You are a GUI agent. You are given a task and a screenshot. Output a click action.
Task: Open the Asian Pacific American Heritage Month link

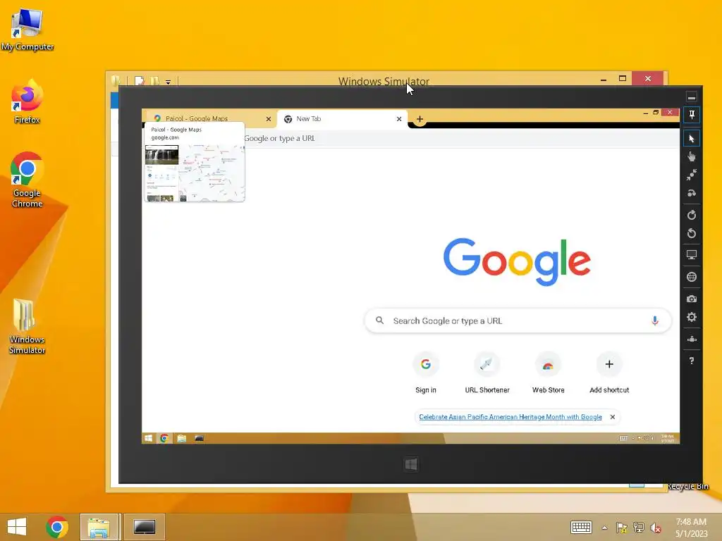(x=510, y=417)
